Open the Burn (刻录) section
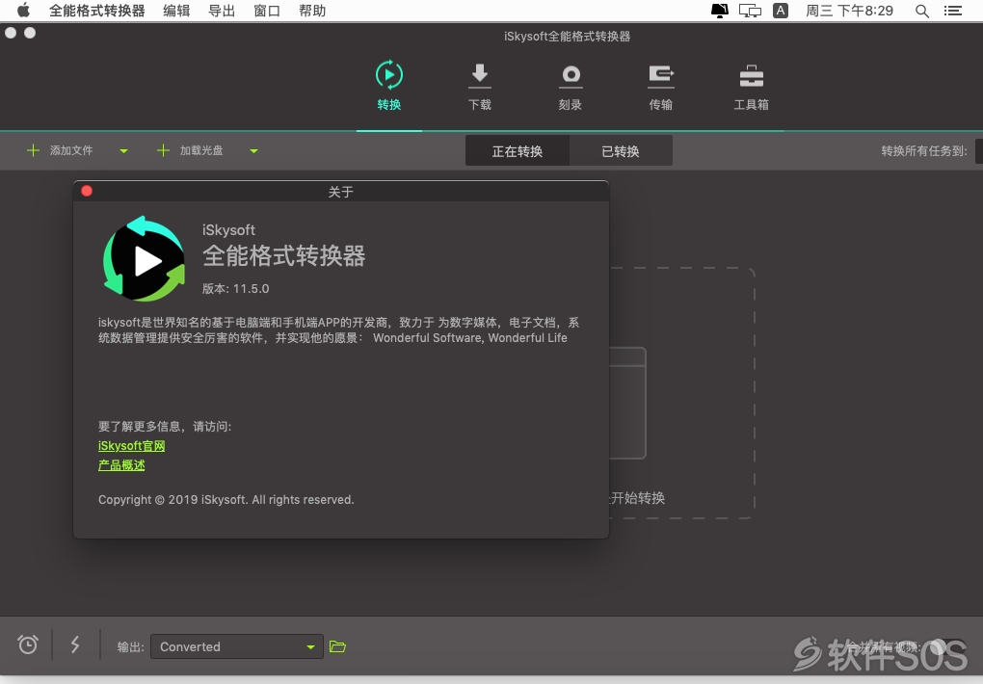This screenshot has width=983, height=684. (x=570, y=87)
